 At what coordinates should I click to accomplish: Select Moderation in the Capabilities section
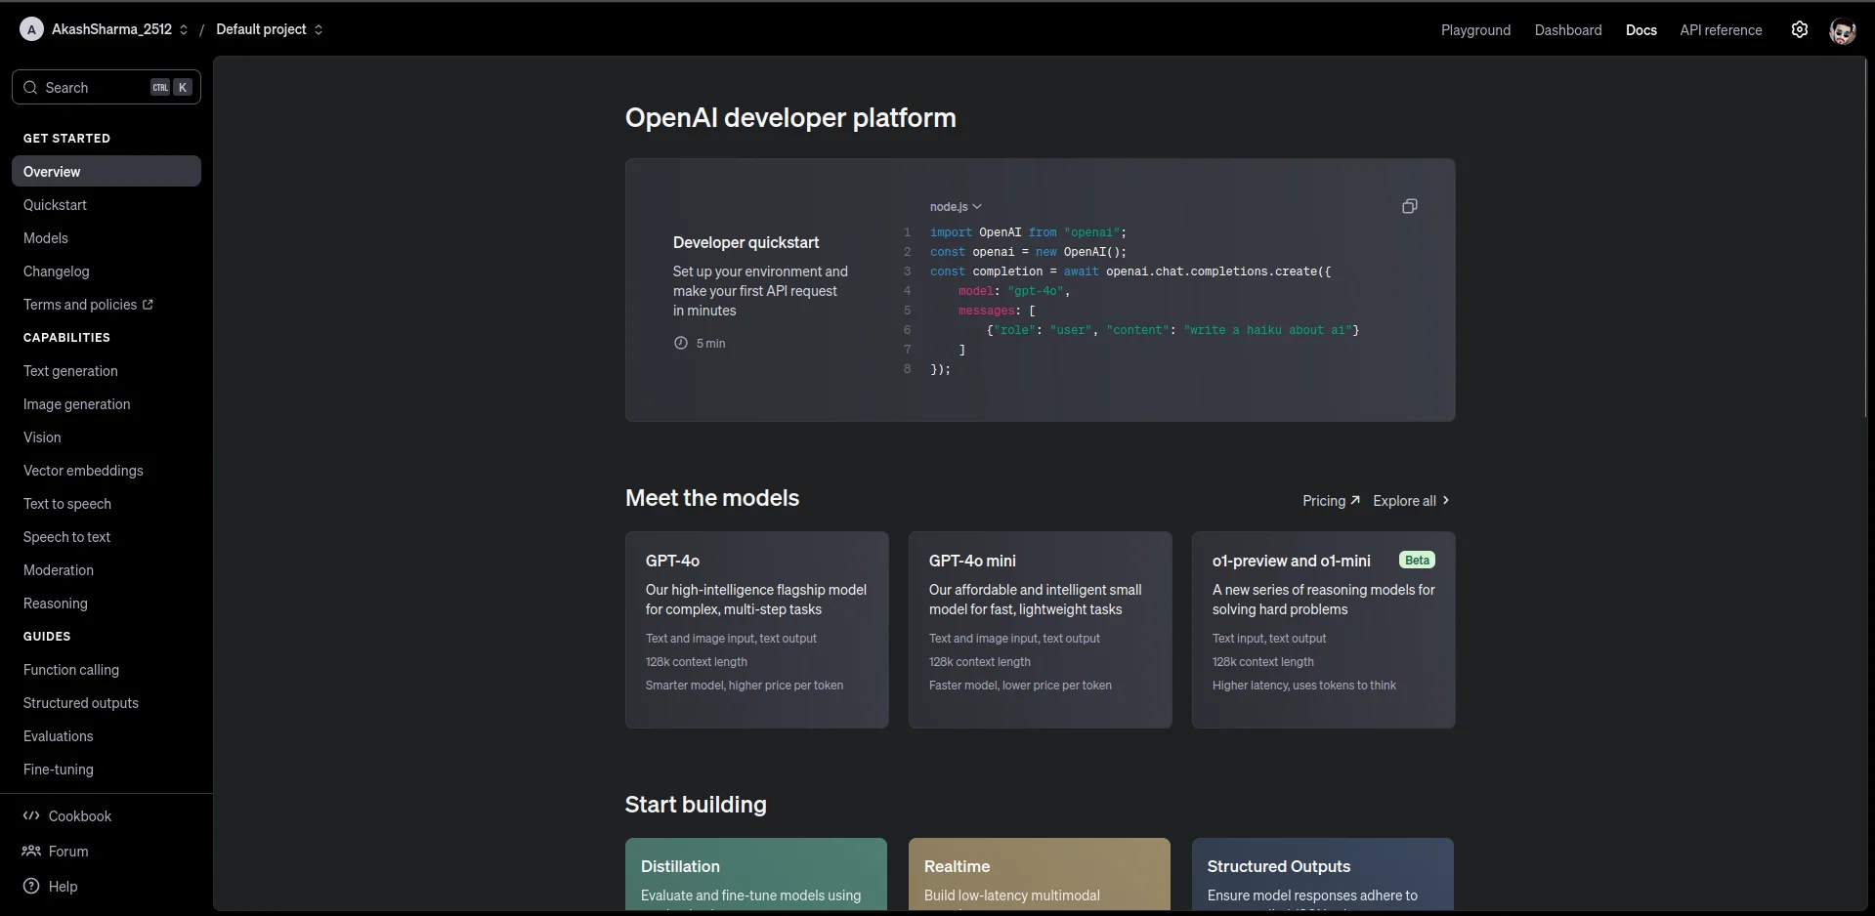coord(58,569)
